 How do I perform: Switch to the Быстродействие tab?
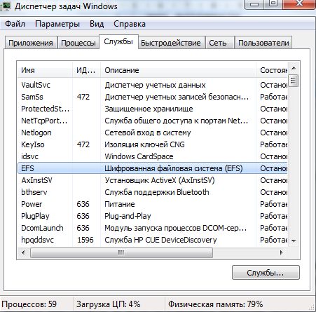tap(171, 43)
